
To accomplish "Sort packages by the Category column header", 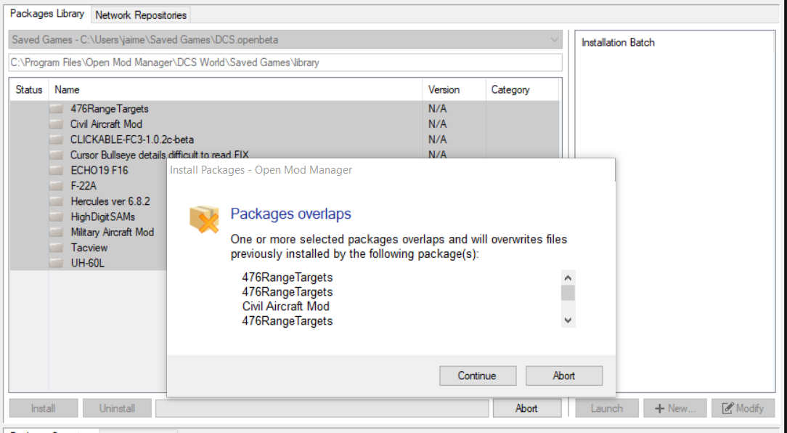I will click(522, 90).
